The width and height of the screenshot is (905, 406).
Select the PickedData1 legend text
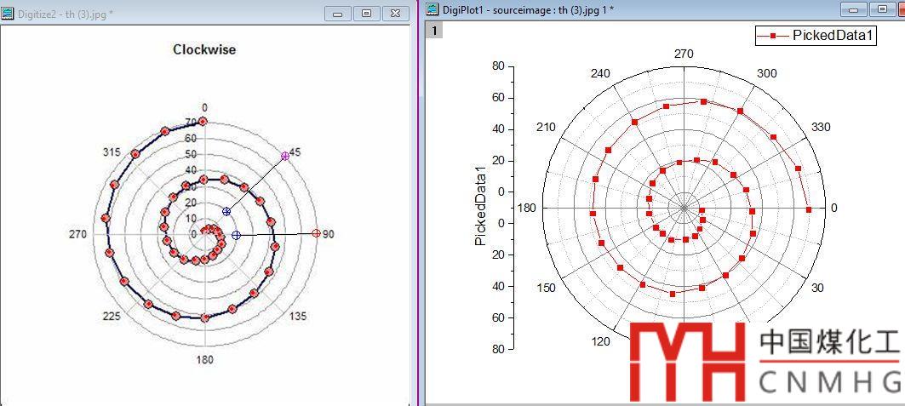[x=832, y=35]
